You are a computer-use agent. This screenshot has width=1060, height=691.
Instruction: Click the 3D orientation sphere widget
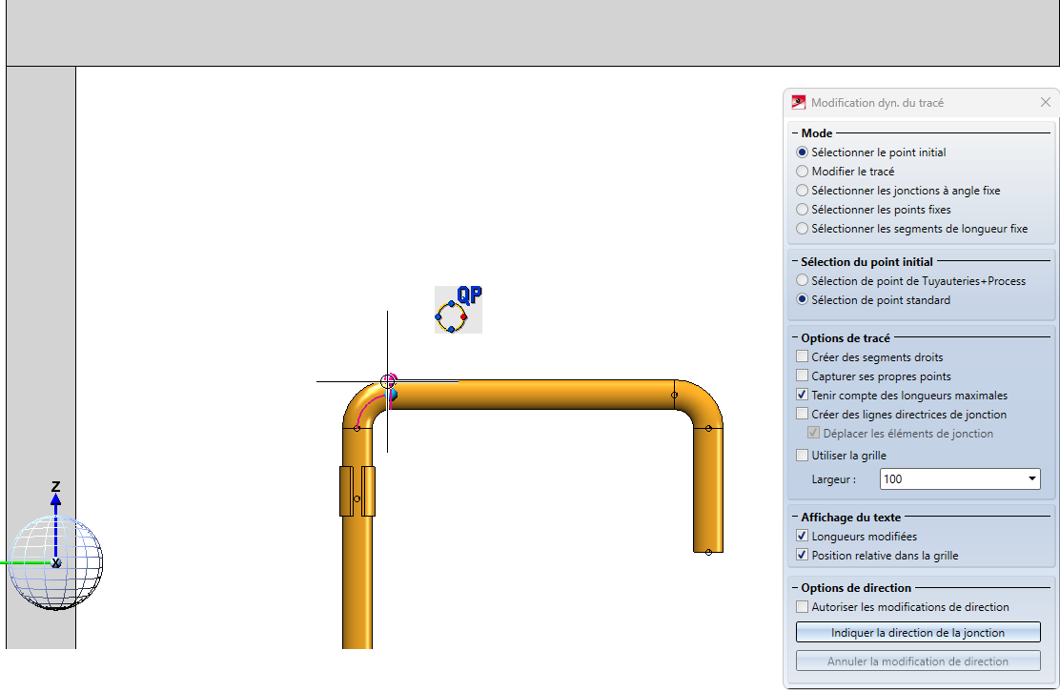[x=55, y=562]
